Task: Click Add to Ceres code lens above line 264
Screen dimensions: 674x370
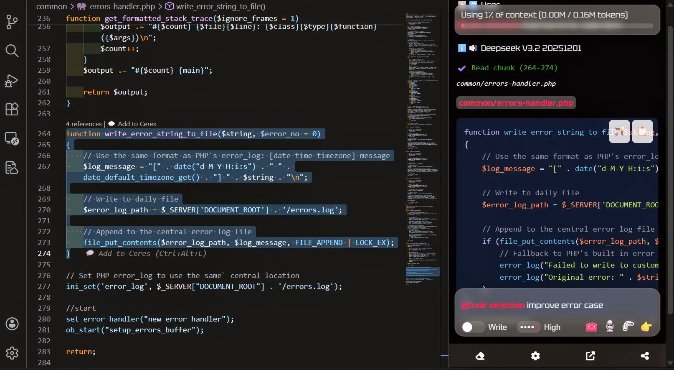Action: point(137,124)
